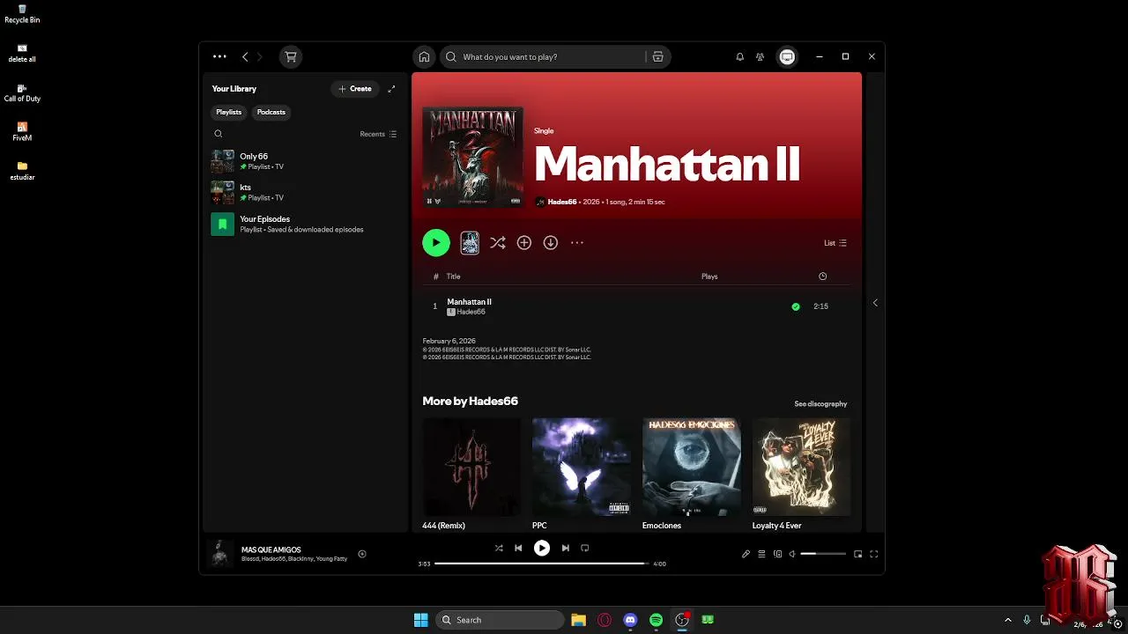Open the PPC album card
The image size is (1128, 634).
(x=582, y=474)
